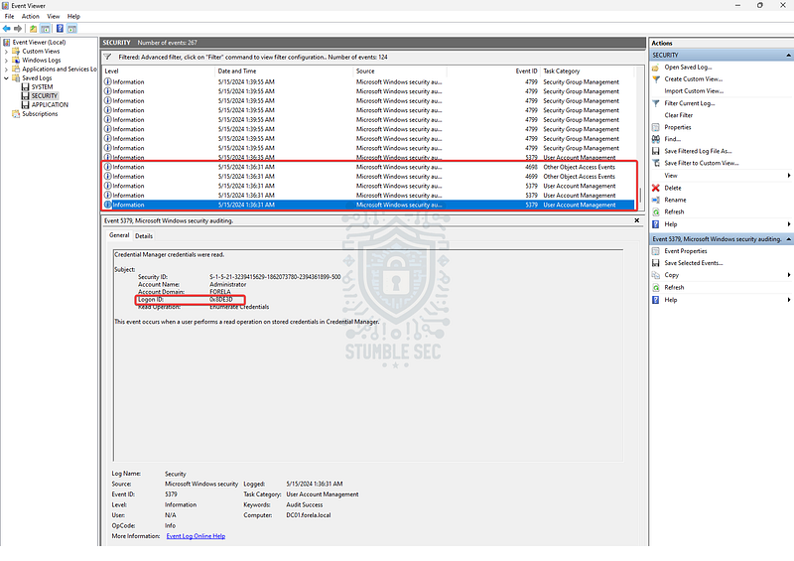Sort events by the Level column header
Viewport: 794px width, 561px height.
(x=159, y=70)
